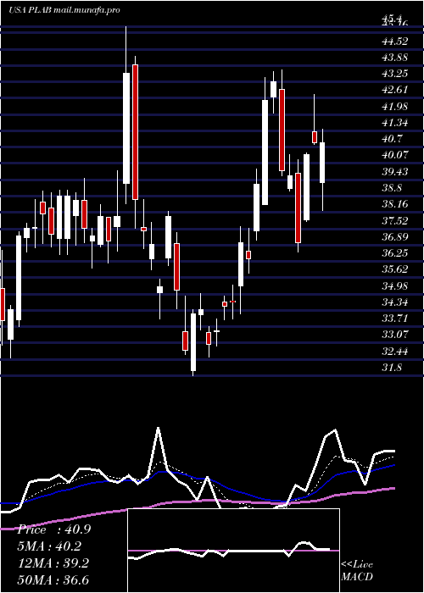Viewport: 424px width, 593px height.
Task: Click the 44.52 price axis label
Action: pos(395,42)
